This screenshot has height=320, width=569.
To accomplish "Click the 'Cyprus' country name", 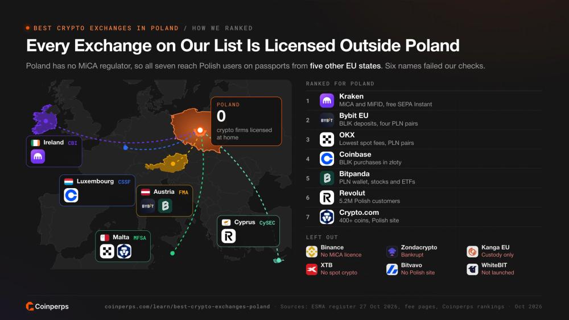I will click(245, 222).
